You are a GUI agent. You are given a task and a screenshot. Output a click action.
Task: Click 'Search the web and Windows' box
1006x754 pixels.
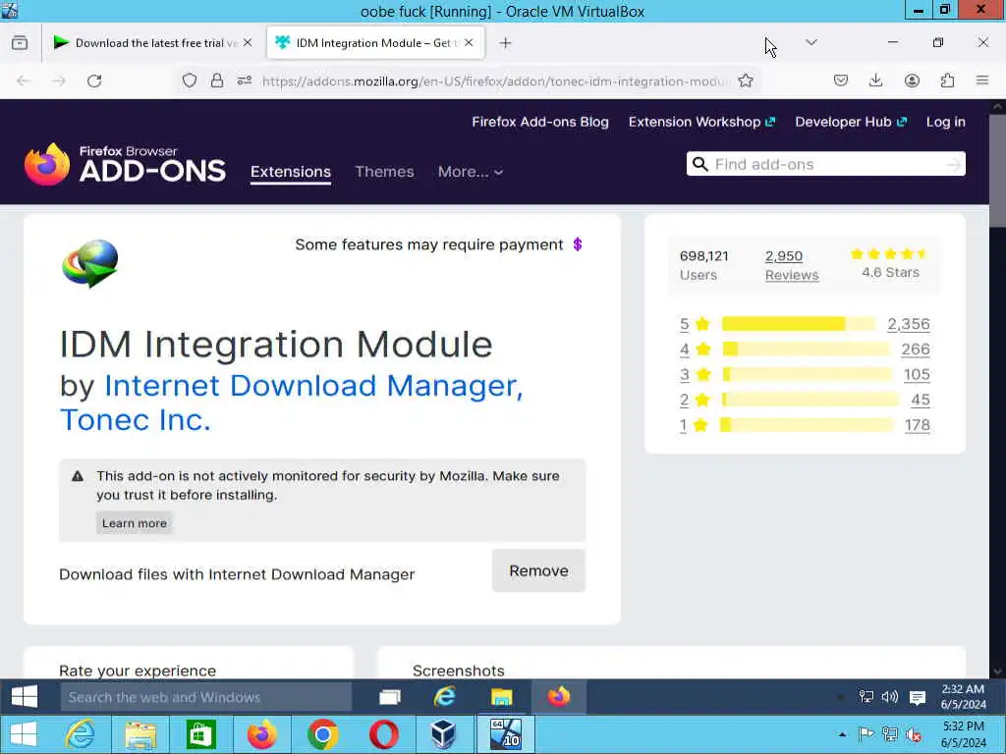pyautogui.click(x=206, y=697)
